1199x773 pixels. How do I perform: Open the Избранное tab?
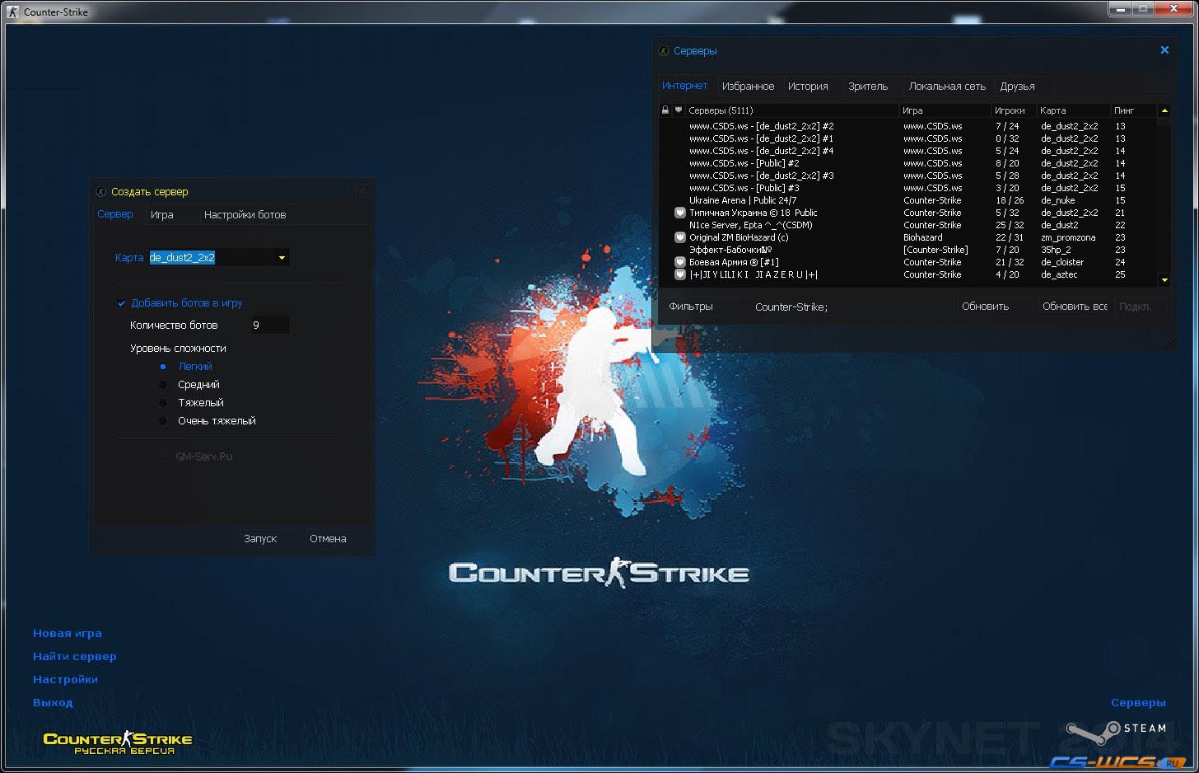pyautogui.click(x=748, y=87)
